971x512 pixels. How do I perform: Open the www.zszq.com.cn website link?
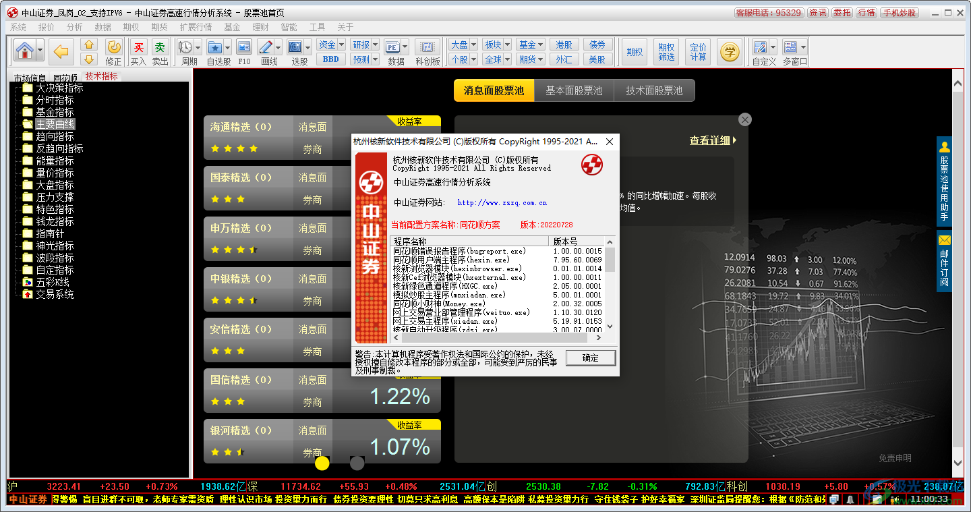coord(502,202)
